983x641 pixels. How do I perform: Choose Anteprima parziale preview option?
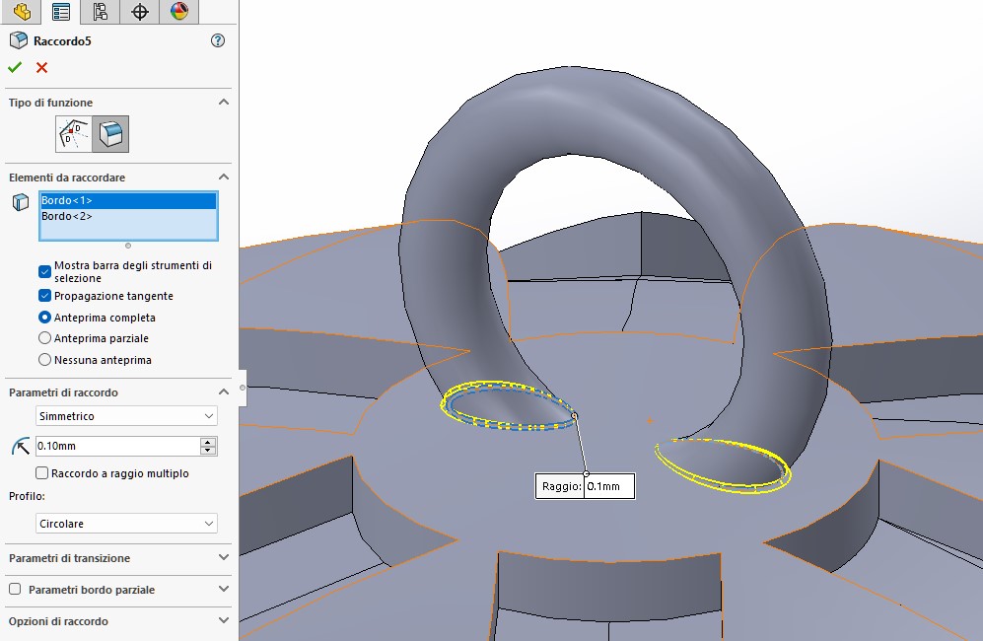point(44,338)
